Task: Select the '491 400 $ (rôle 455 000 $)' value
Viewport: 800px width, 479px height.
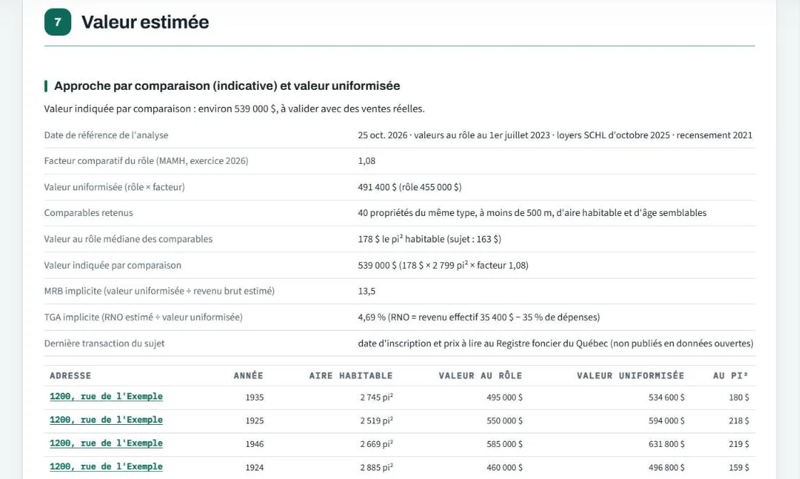Action: (410, 187)
